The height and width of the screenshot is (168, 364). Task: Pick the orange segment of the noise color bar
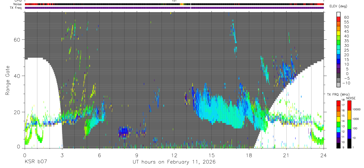(x=349, y=115)
